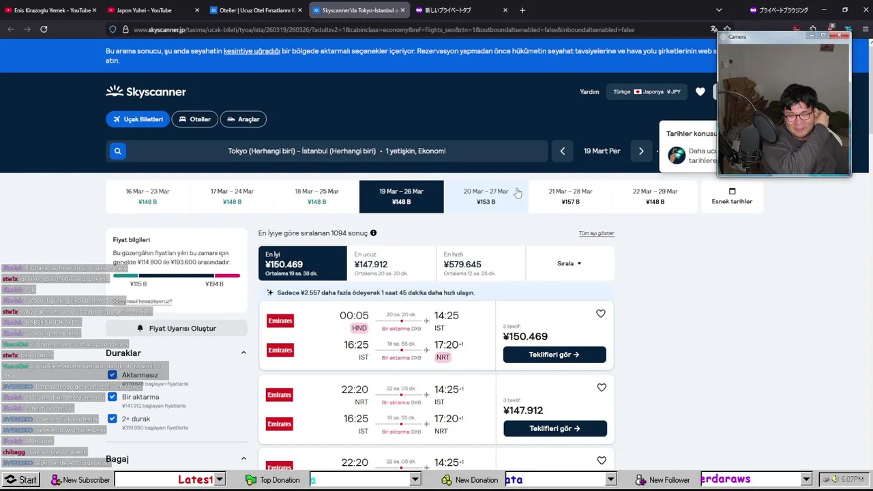The width and height of the screenshot is (873, 491).
Task: Click Teklifleri gör for ¥150.469 flight
Action: pyautogui.click(x=554, y=355)
